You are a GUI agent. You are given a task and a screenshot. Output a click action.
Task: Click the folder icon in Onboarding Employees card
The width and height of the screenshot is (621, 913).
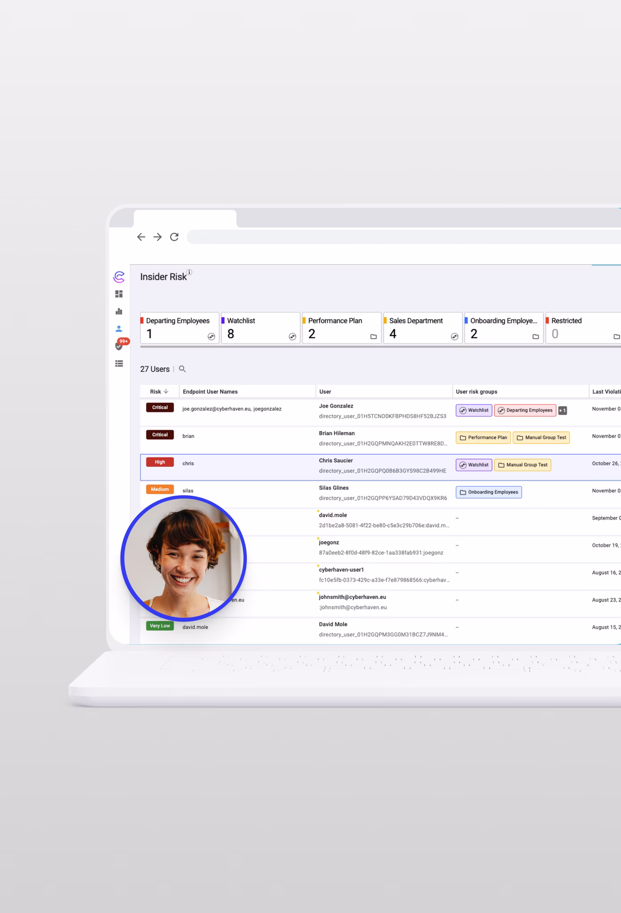(536, 337)
